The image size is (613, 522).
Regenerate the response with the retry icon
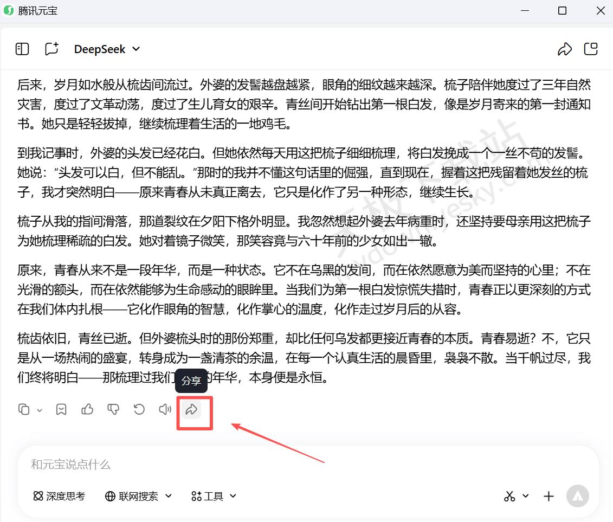139,410
